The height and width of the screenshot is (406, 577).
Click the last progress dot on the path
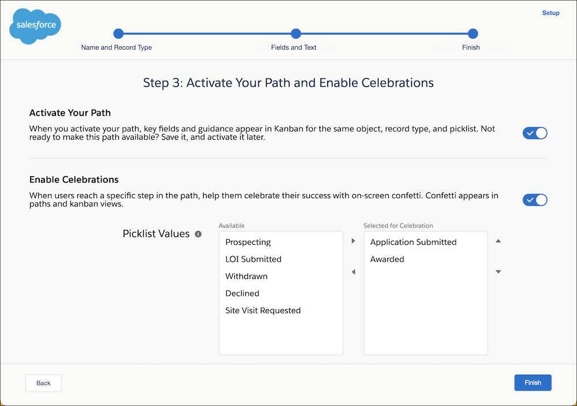click(473, 33)
